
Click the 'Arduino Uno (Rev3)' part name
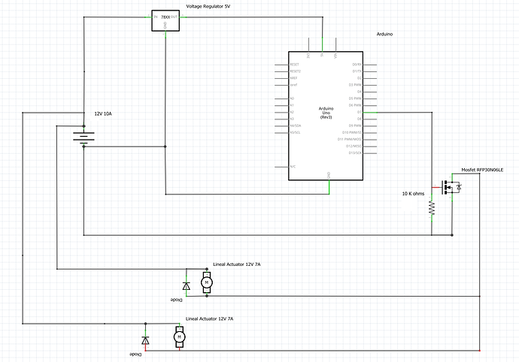[326, 113]
